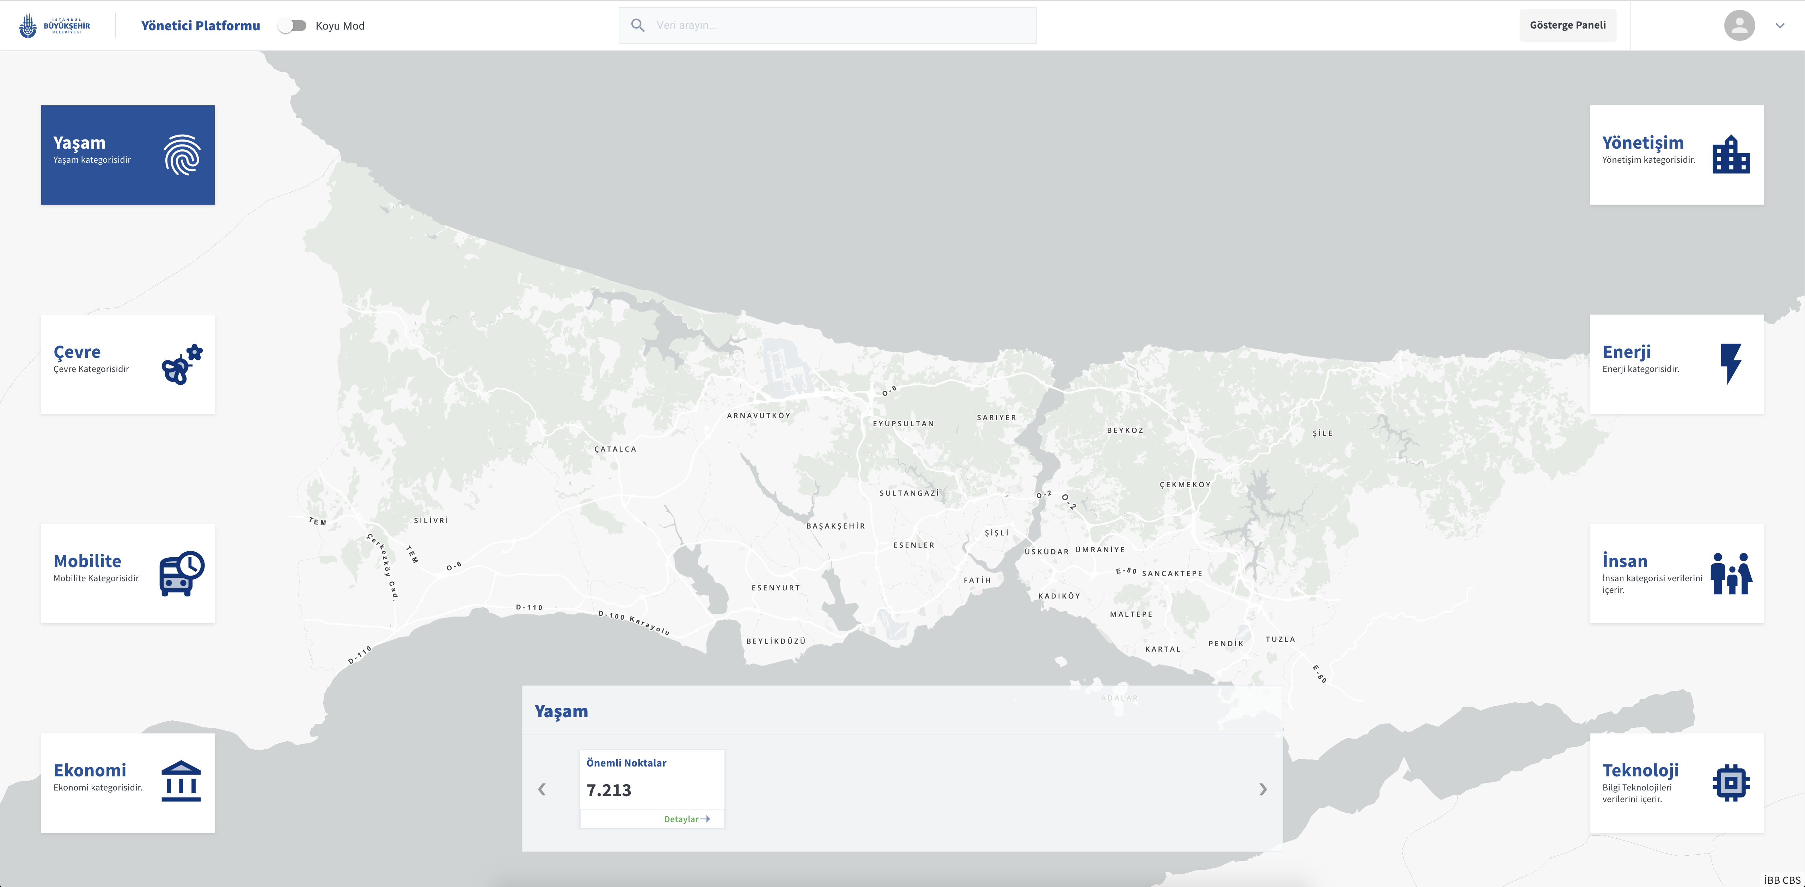Click SANCAKTEPE district label on map

(x=1171, y=574)
